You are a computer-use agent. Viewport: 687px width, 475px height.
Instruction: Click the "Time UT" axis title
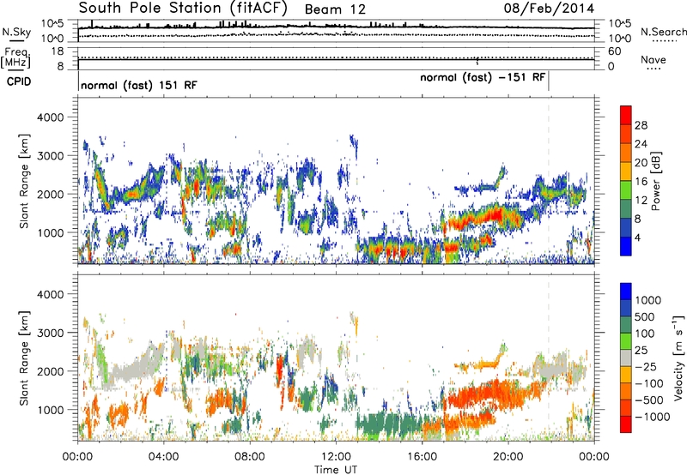[x=336, y=470]
